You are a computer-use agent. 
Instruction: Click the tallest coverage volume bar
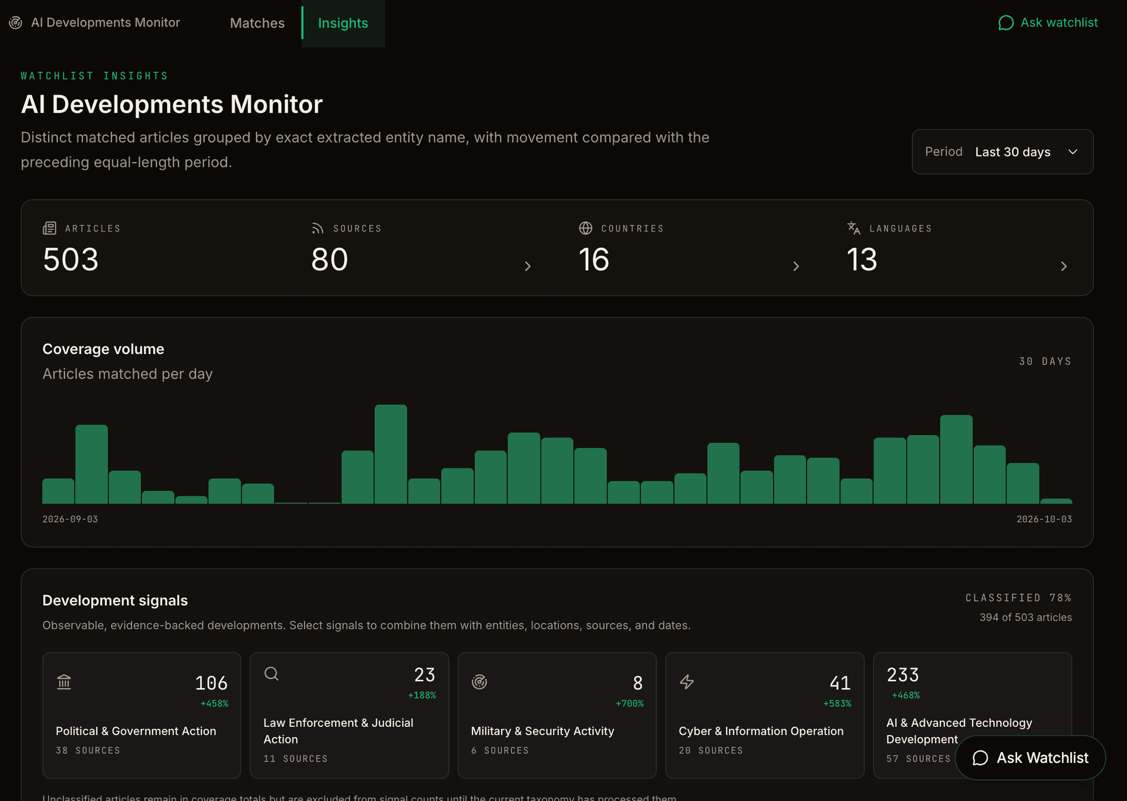391,454
